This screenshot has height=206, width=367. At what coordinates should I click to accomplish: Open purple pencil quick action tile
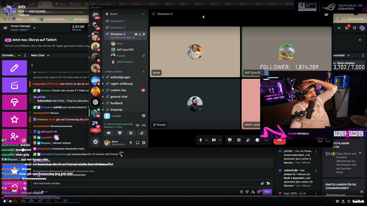pyautogui.click(x=14, y=68)
